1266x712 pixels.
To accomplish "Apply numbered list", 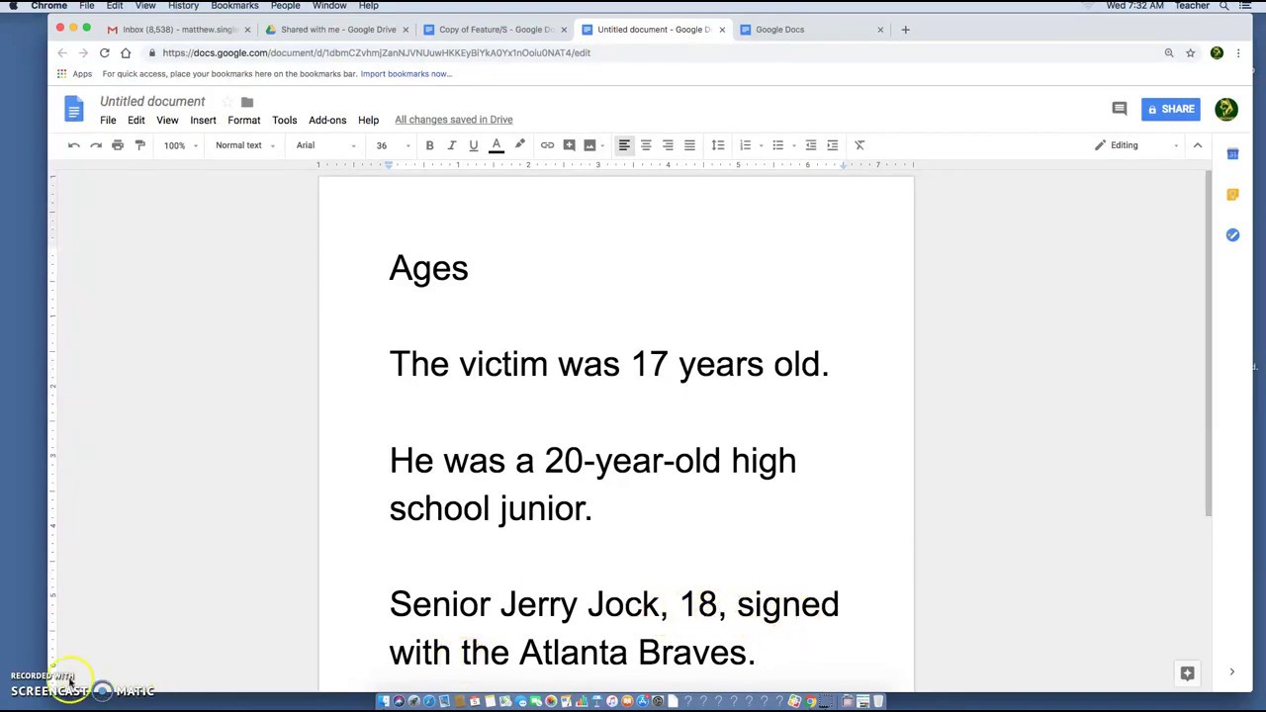I will point(746,145).
